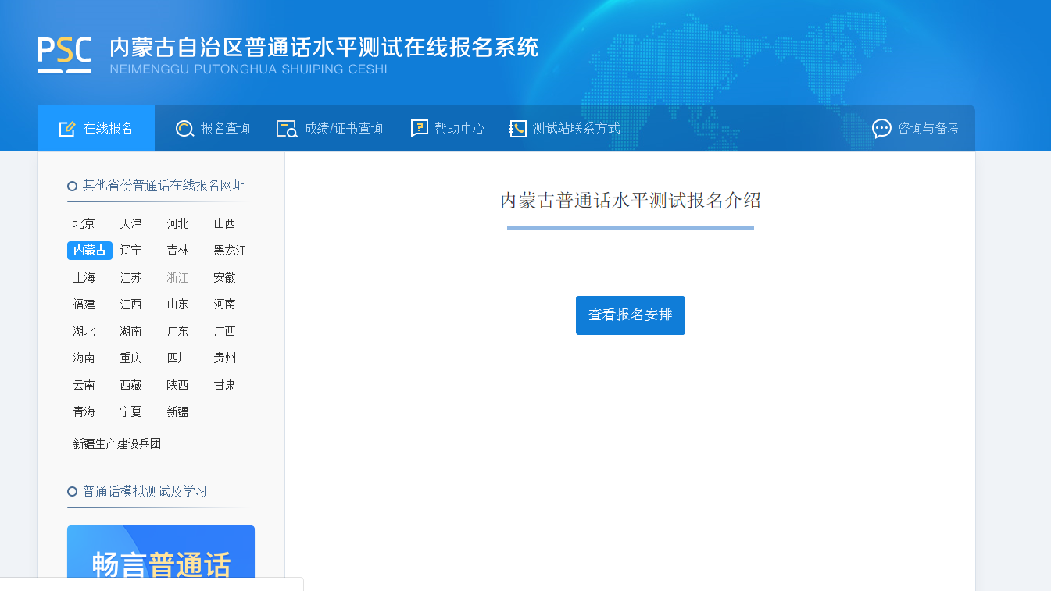Image resolution: width=1051 pixels, height=591 pixels.
Task: Select province link 辽宁
Action: (x=131, y=251)
